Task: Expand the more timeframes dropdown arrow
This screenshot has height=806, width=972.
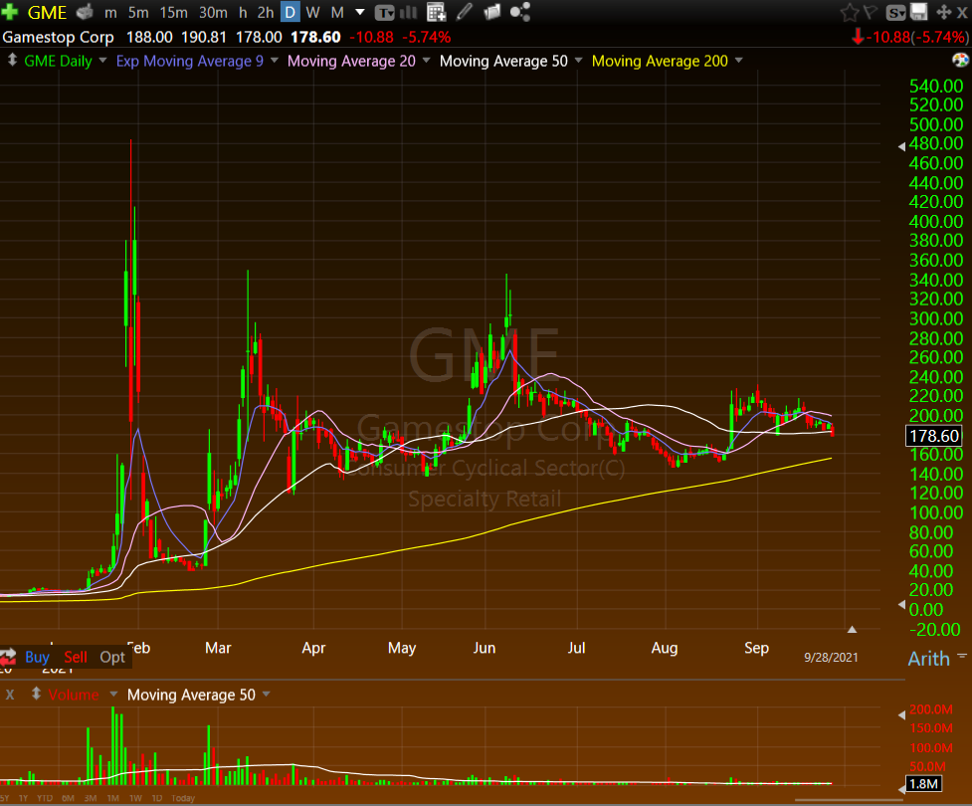Action: click(359, 12)
